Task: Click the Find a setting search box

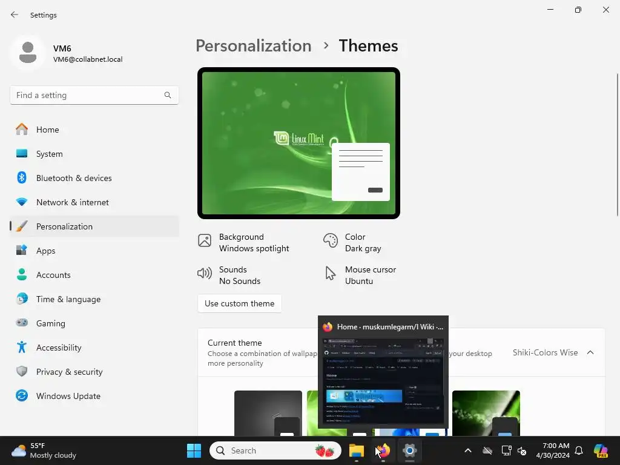Action: pyautogui.click(x=94, y=95)
